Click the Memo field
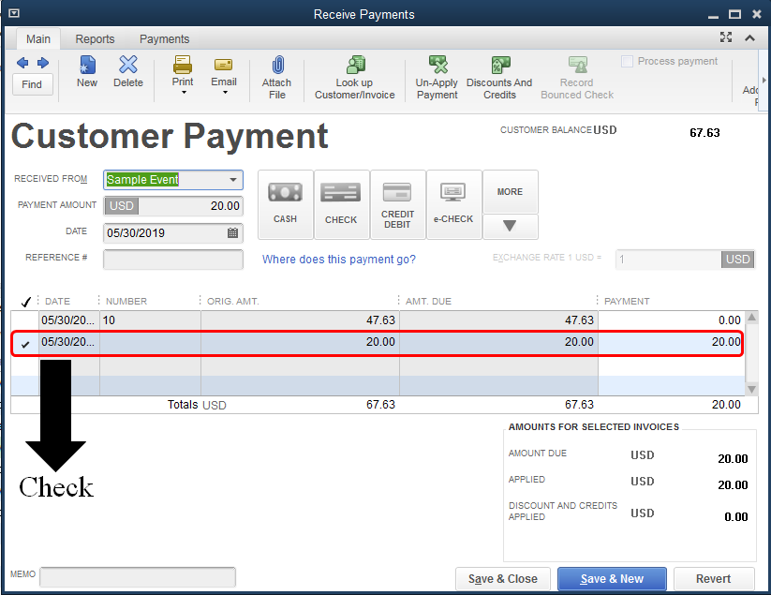771x595 pixels. click(138, 577)
